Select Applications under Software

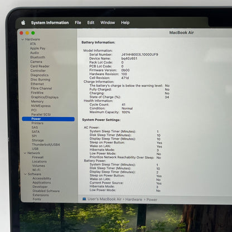coord(42,182)
